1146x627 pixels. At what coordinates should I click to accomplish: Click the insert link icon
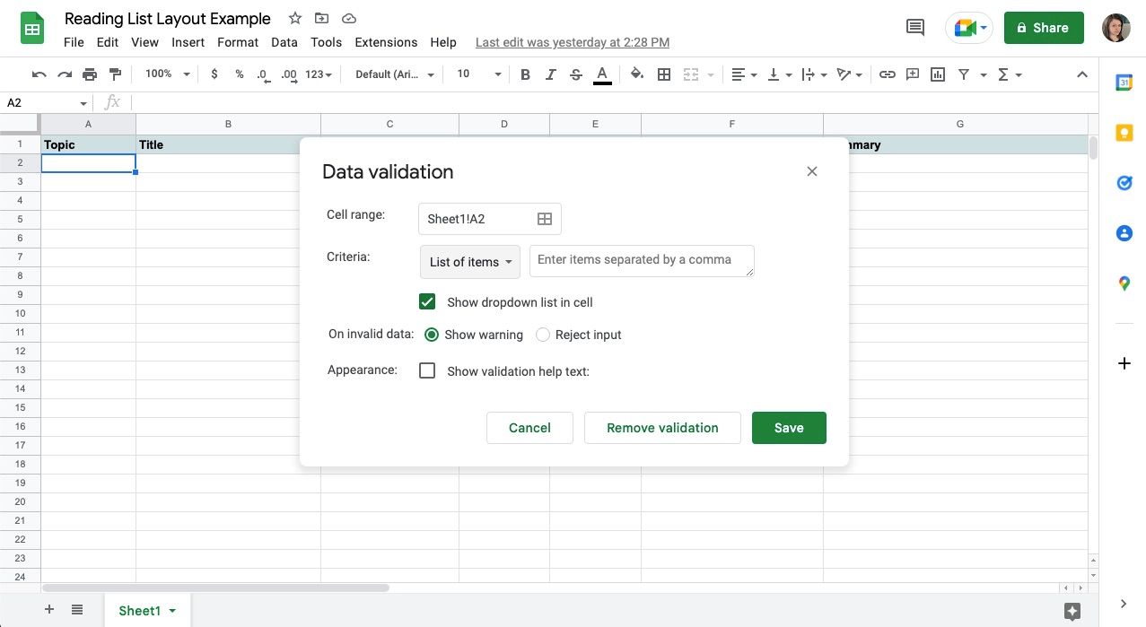click(887, 74)
